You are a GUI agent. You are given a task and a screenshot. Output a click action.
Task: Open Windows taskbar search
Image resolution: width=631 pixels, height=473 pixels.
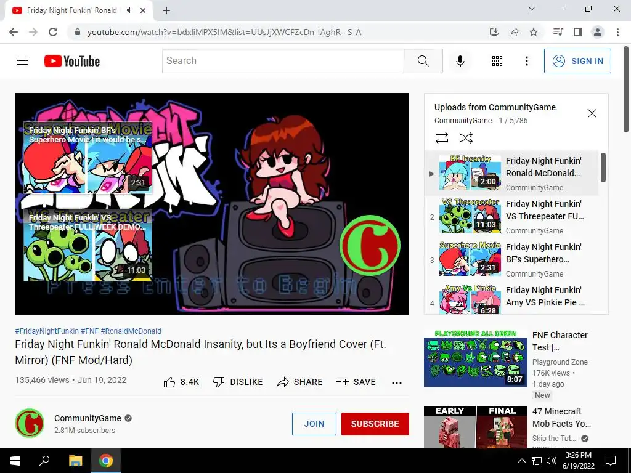44,461
